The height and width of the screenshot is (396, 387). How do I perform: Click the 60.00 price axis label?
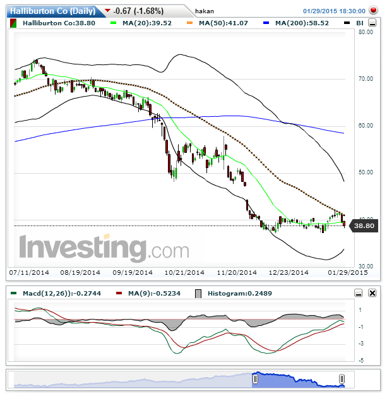(x=366, y=126)
